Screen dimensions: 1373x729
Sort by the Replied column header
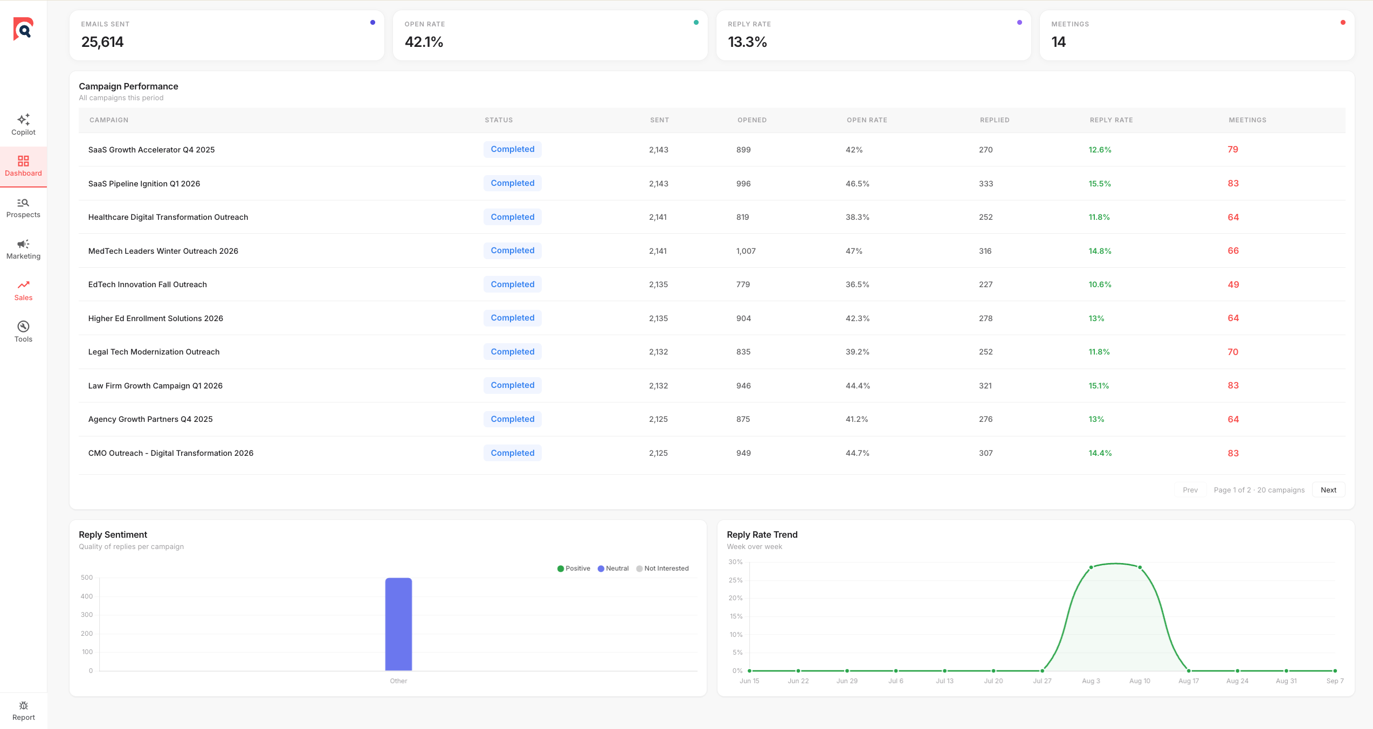point(995,120)
